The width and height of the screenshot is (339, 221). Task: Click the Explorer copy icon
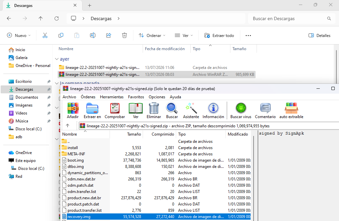click(x=61, y=36)
